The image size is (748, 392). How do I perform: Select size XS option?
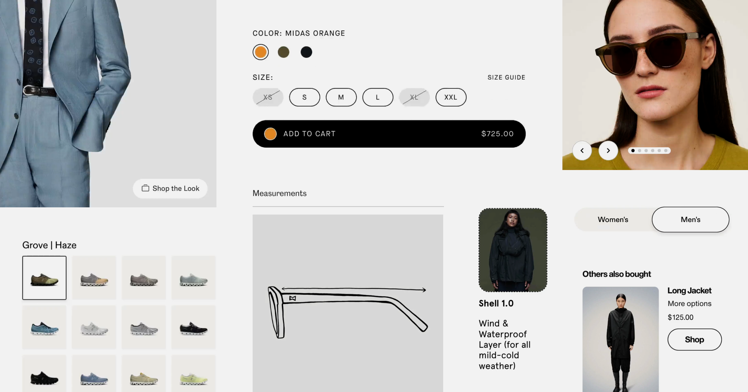(x=268, y=97)
